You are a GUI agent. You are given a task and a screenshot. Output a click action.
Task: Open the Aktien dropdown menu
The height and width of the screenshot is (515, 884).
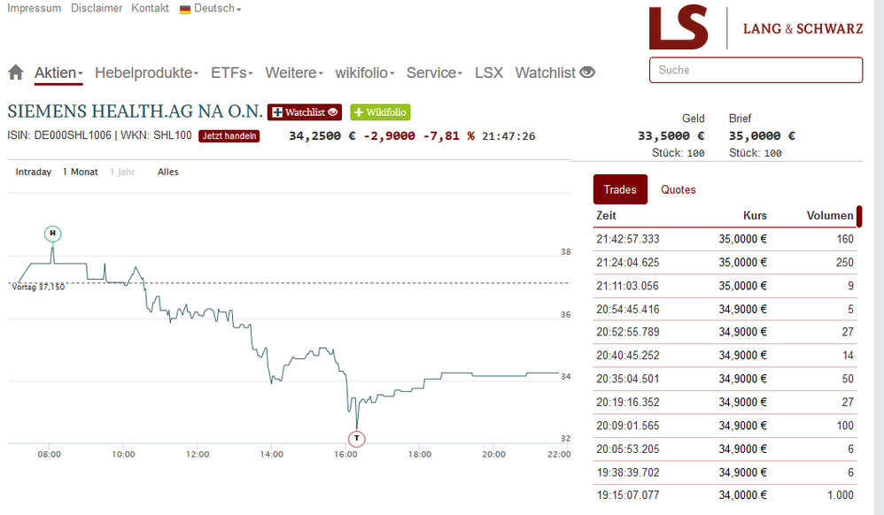point(58,73)
